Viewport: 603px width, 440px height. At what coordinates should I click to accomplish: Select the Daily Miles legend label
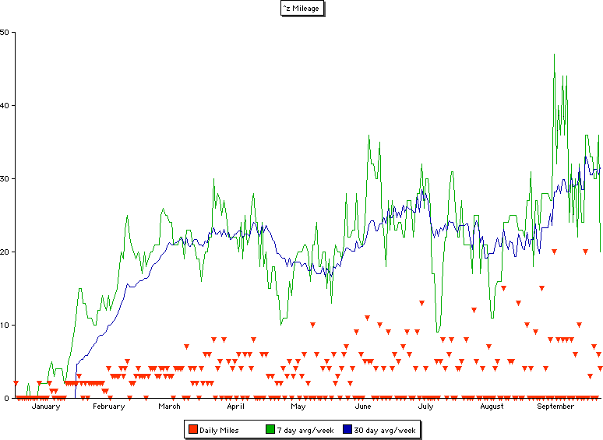(219, 431)
